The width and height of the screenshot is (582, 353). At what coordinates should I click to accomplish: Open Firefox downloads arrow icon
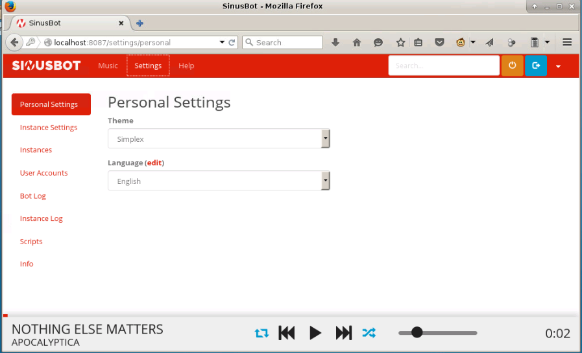pyautogui.click(x=335, y=43)
